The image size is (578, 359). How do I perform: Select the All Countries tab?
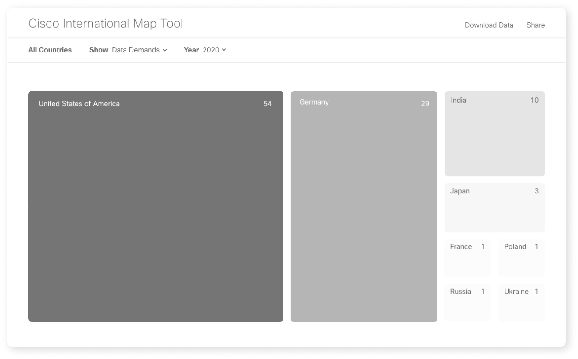(50, 50)
